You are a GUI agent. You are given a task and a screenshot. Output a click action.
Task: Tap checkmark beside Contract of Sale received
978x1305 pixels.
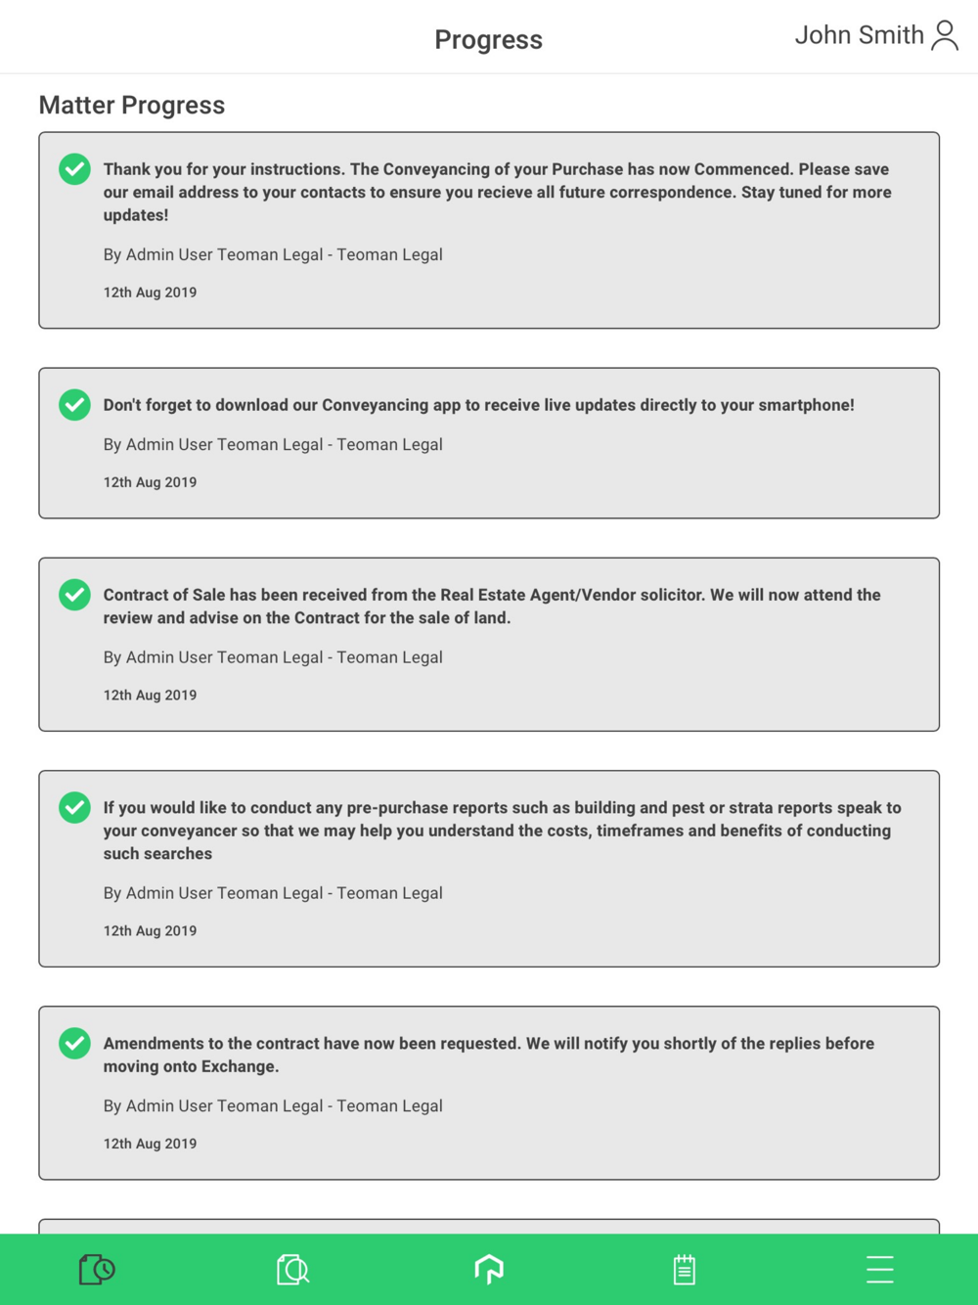74,595
